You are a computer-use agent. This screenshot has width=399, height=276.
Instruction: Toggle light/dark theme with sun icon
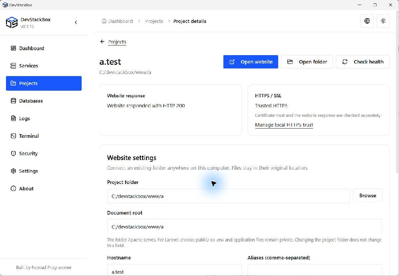click(x=383, y=21)
